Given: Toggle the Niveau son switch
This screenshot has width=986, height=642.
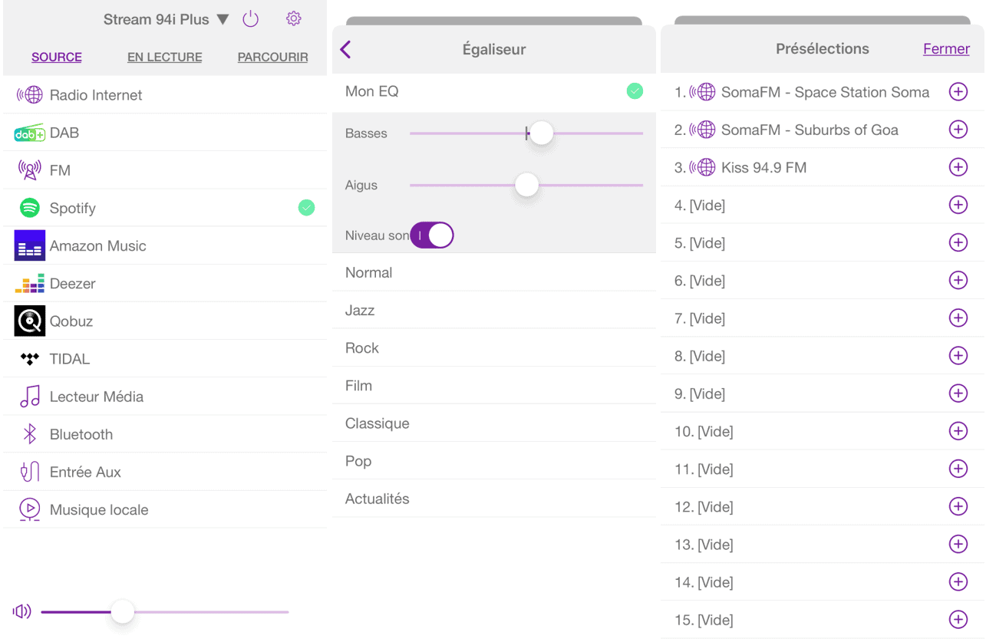Looking at the screenshot, I should (432, 235).
